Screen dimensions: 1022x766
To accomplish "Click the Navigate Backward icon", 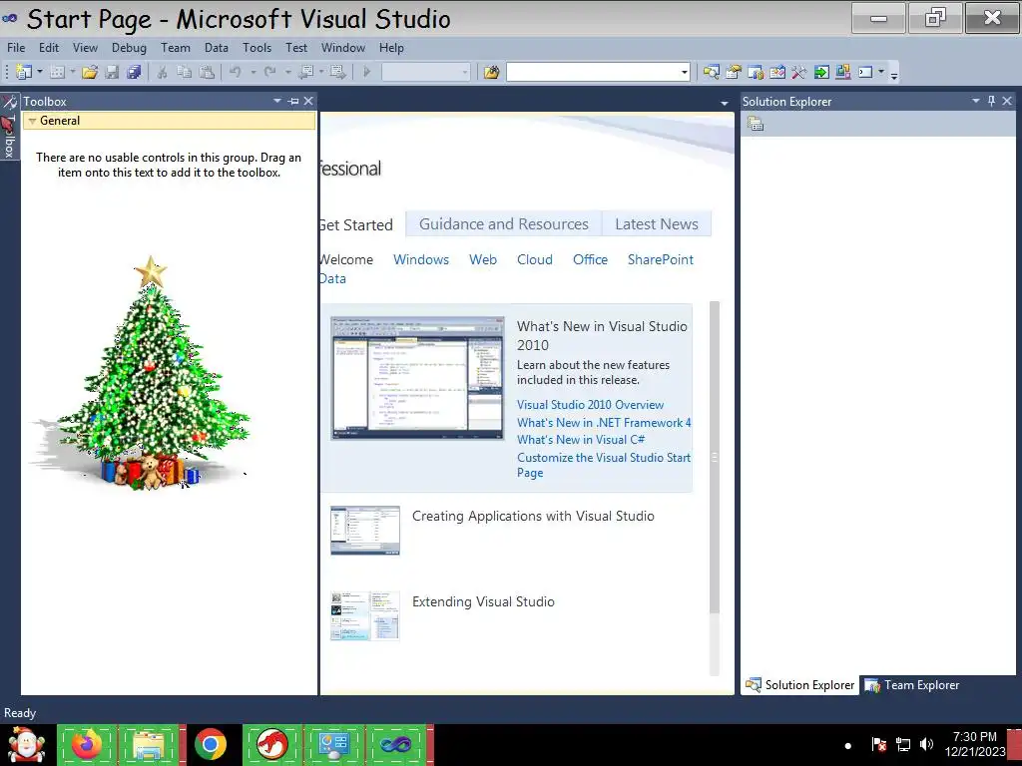I will pos(306,72).
